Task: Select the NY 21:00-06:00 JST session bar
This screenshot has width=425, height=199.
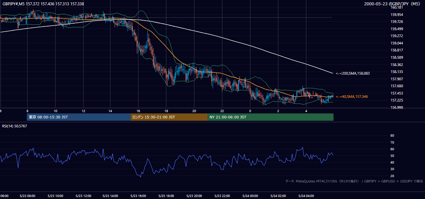Action: click(x=270, y=117)
